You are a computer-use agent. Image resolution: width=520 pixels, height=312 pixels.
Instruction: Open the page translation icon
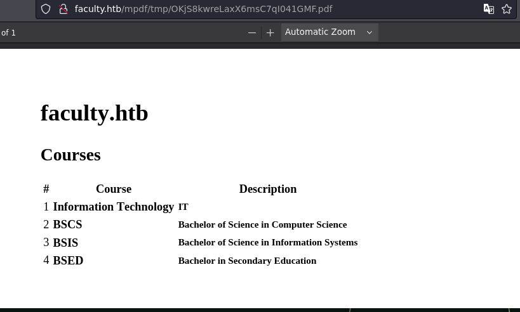(x=488, y=9)
